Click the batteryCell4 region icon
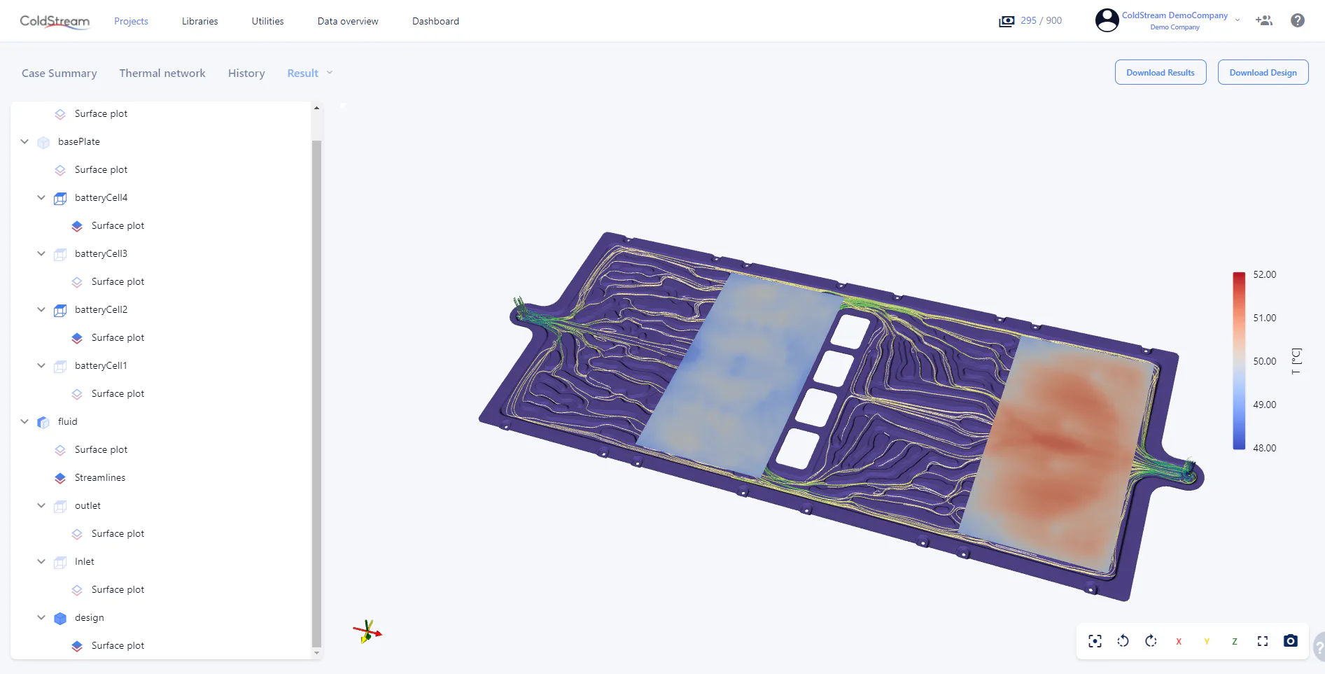Image resolution: width=1325 pixels, height=674 pixels. pos(60,198)
